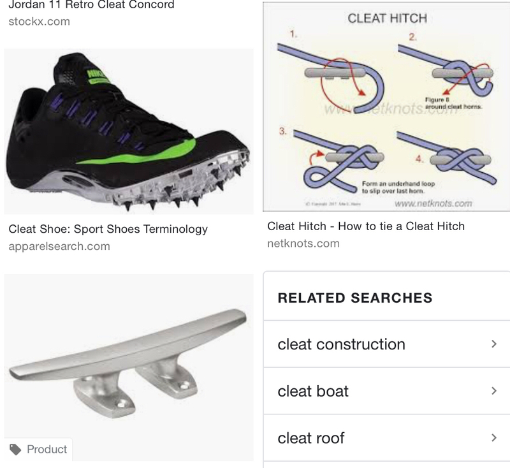This screenshot has width=510, height=468.
Task: Open the Nike spiked cleat shoe image
Action: point(129,131)
